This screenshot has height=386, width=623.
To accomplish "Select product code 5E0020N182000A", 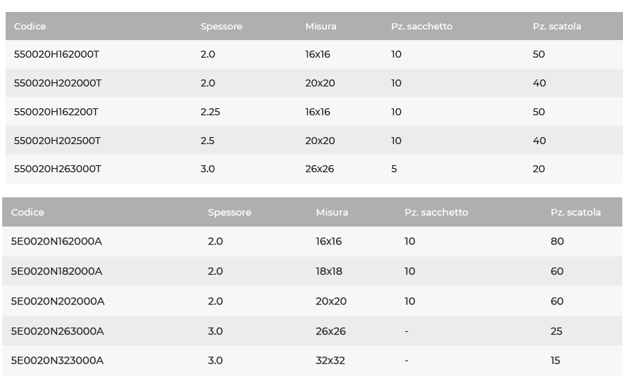I will click(56, 271).
